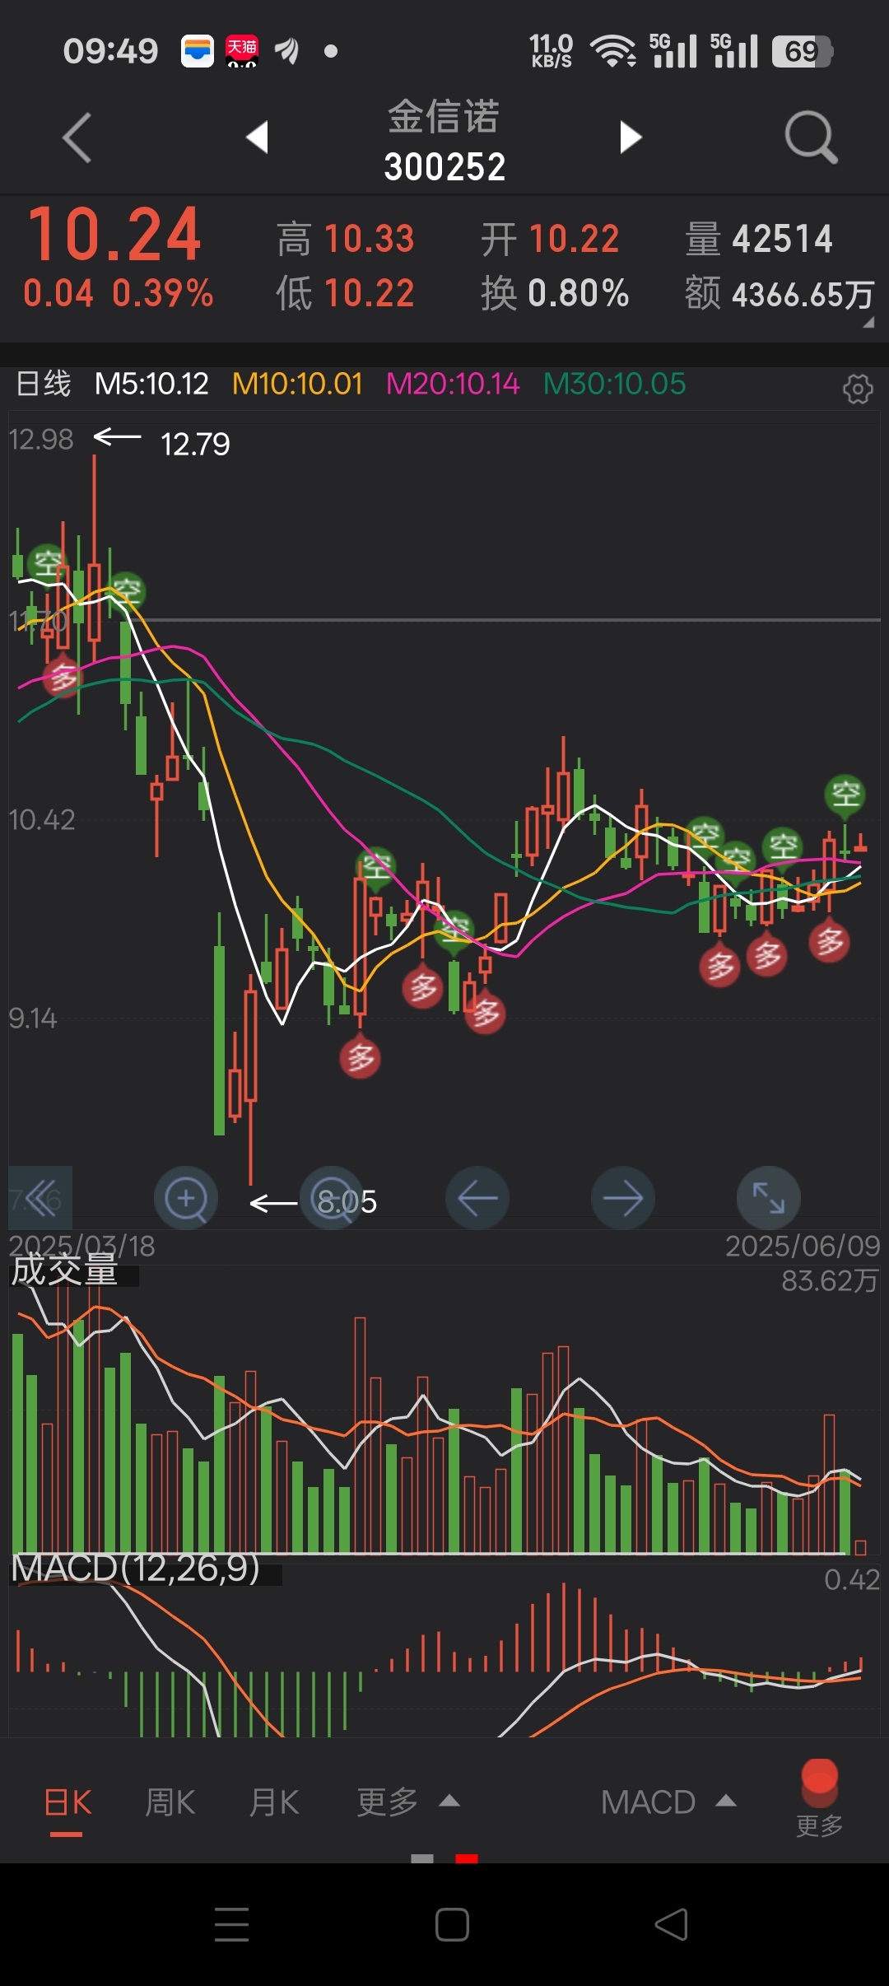Expand quote details corner triangle
Viewport: 889px width, 1986px height.
pos(868,323)
